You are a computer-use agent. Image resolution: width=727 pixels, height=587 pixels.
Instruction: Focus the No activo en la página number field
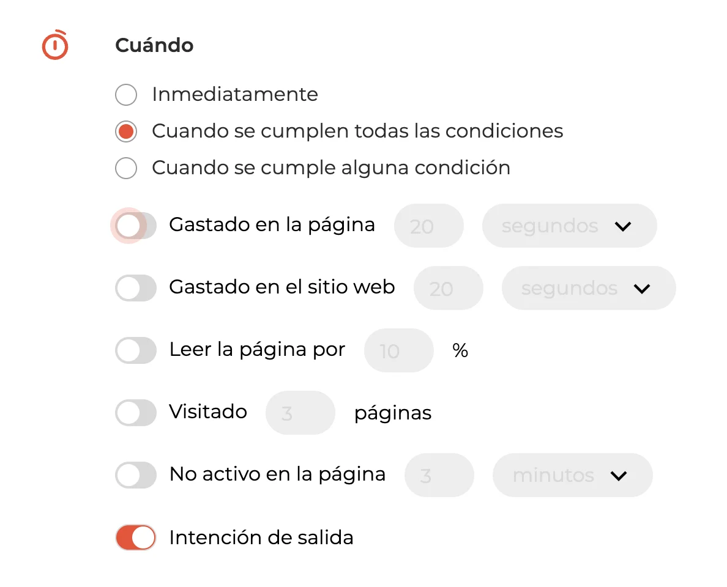[439, 476]
